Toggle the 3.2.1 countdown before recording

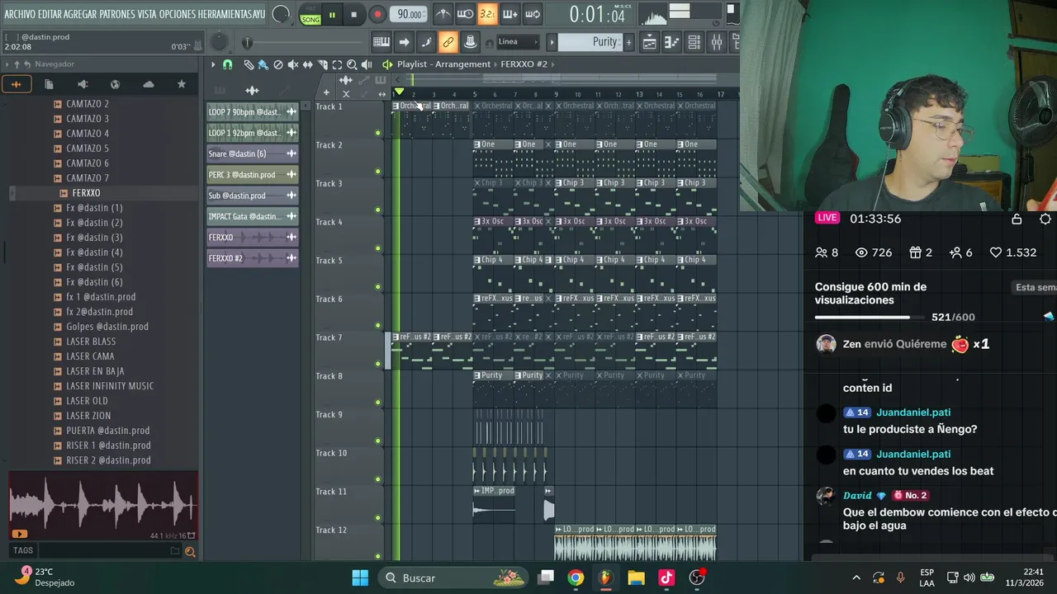487,14
